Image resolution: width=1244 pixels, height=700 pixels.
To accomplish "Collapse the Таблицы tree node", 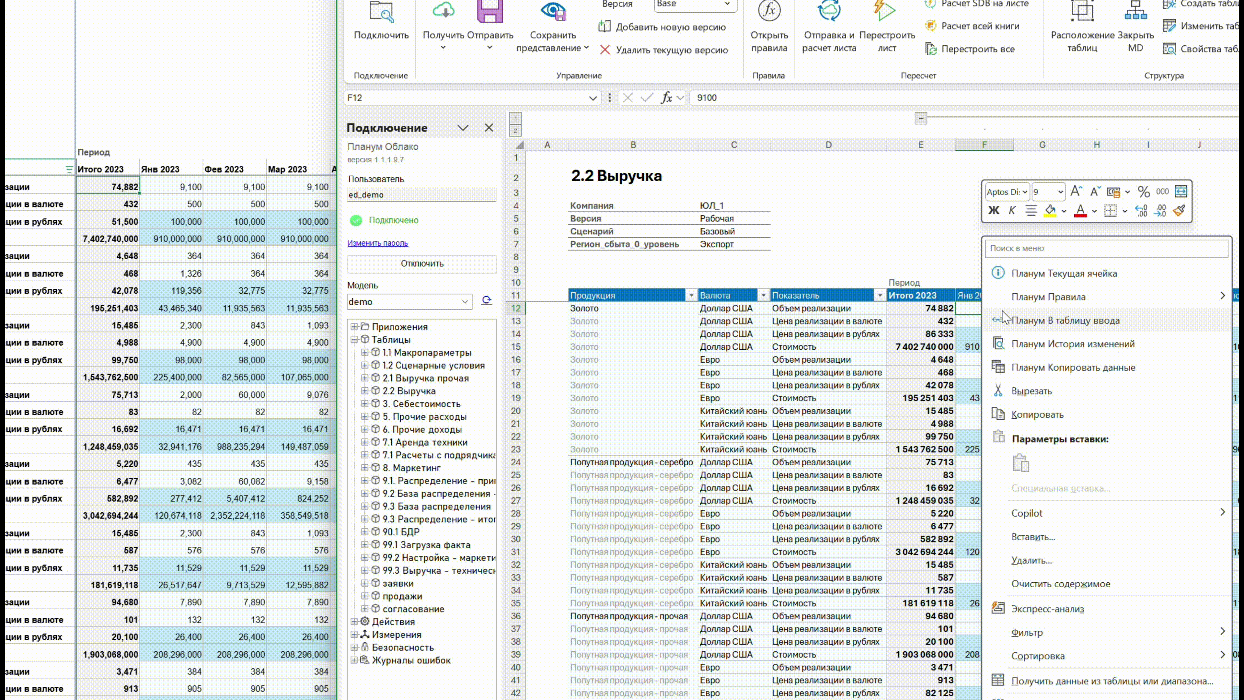I will pyautogui.click(x=354, y=340).
